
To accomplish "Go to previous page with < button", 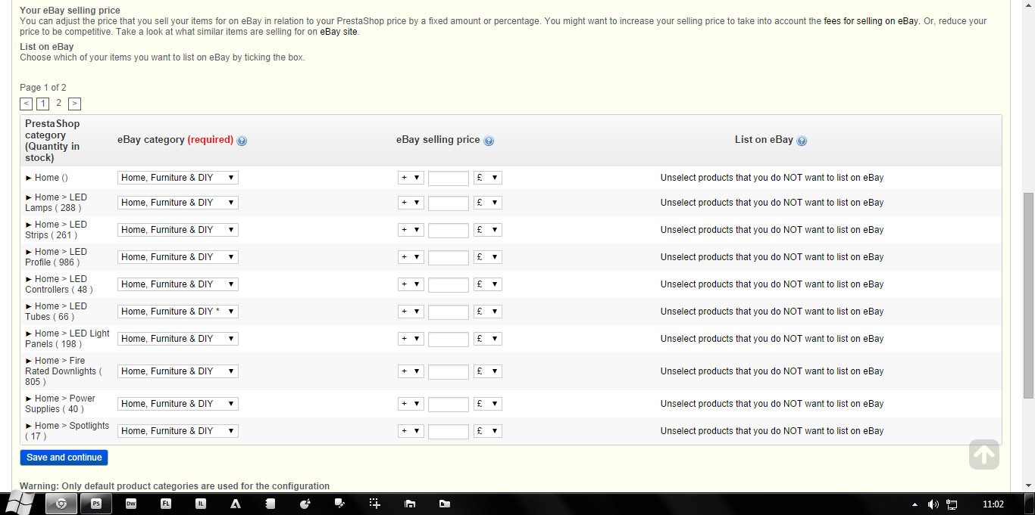I will (x=27, y=104).
